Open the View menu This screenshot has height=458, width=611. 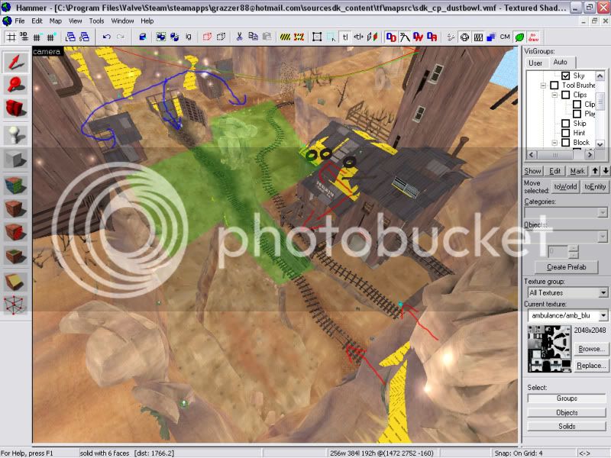[x=75, y=21]
